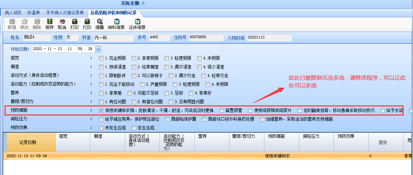Uncheck the 保持床铺和衣裤 checkbox
The width and height of the screenshot is (413, 175).
101,110
